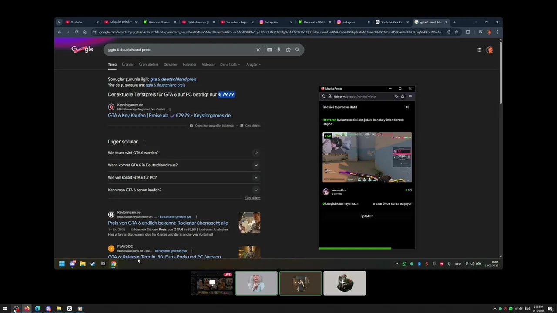Bookmark this page with star icon
557x313 pixels.
456,32
